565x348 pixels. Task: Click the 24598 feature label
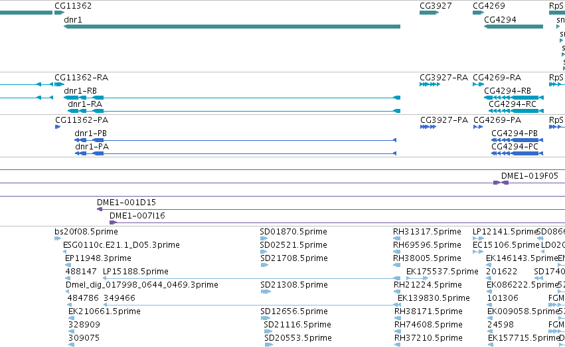click(501, 325)
